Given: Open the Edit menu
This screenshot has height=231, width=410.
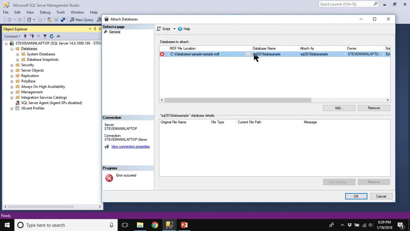Looking at the screenshot, I should tap(17, 12).
